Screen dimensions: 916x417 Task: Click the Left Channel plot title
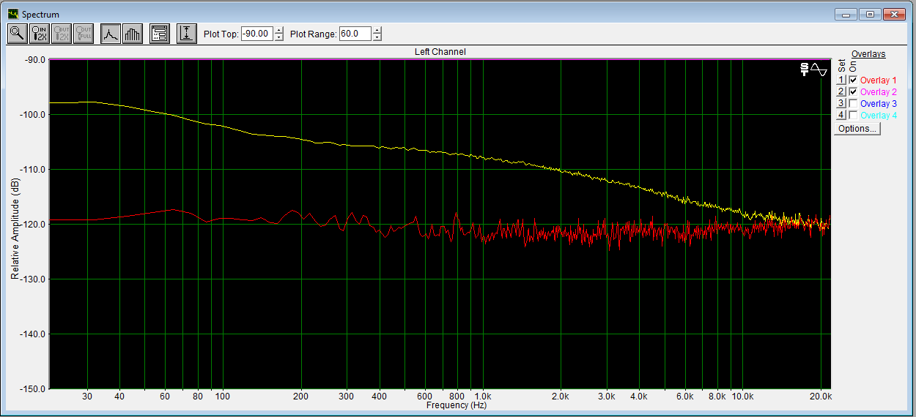[x=440, y=52]
